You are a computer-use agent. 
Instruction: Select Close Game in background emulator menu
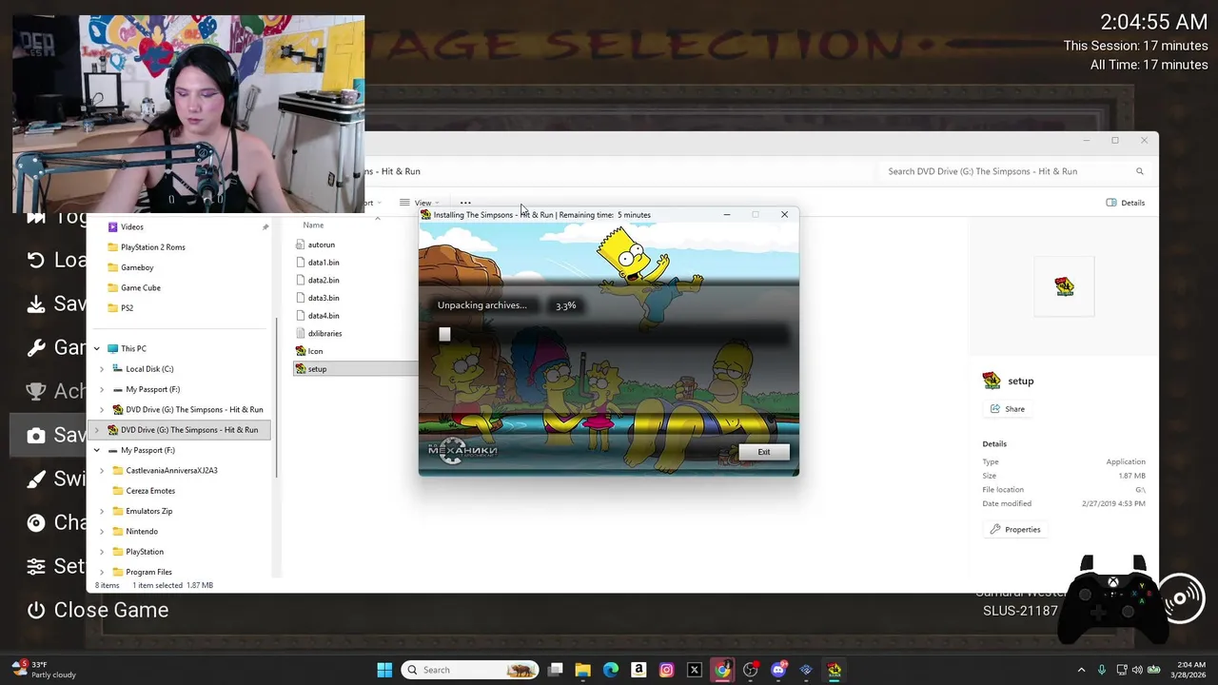click(97, 610)
